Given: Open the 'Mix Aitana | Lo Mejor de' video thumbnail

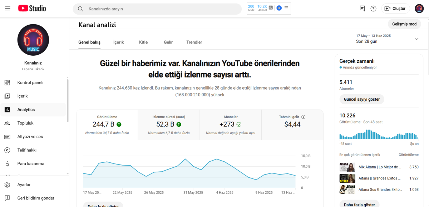Looking at the screenshot, I should pos(347,167).
